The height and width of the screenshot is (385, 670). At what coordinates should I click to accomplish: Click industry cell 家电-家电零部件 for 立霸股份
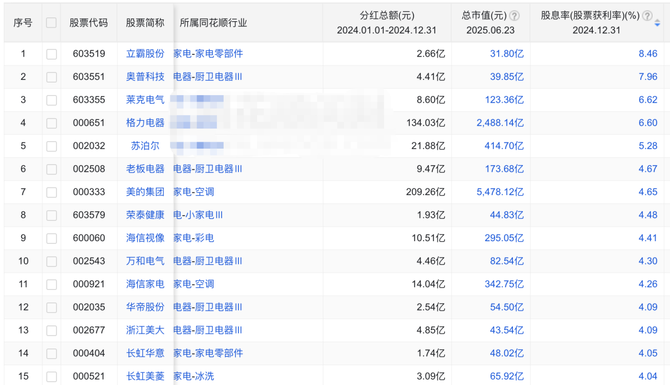tap(208, 53)
